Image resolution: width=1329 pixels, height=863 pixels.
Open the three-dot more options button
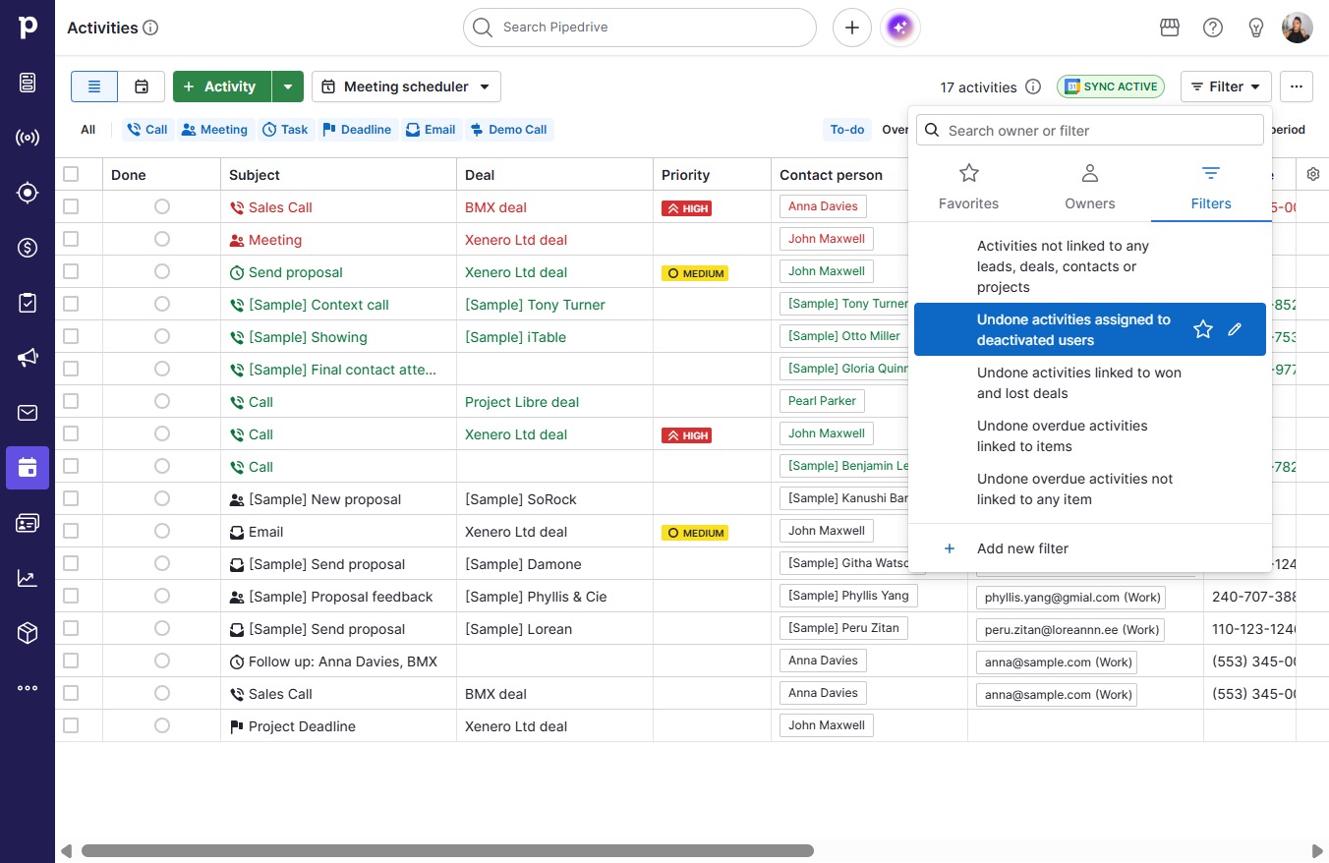click(1297, 86)
